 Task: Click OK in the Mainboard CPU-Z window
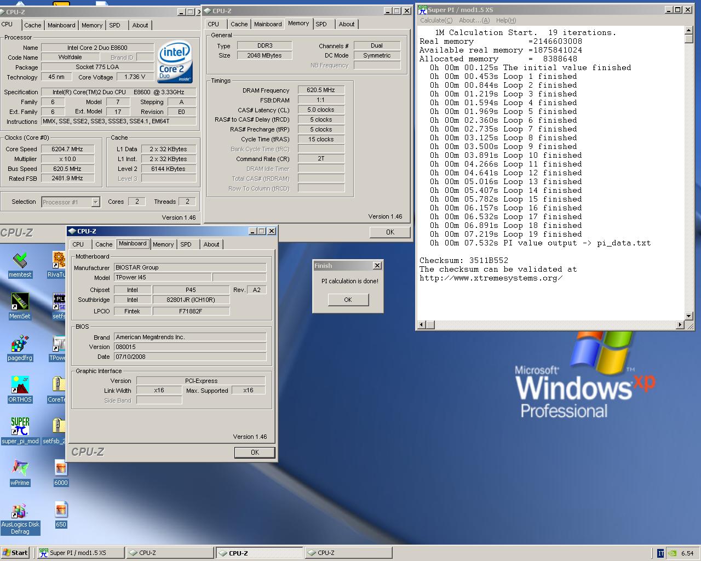pyautogui.click(x=255, y=452)
